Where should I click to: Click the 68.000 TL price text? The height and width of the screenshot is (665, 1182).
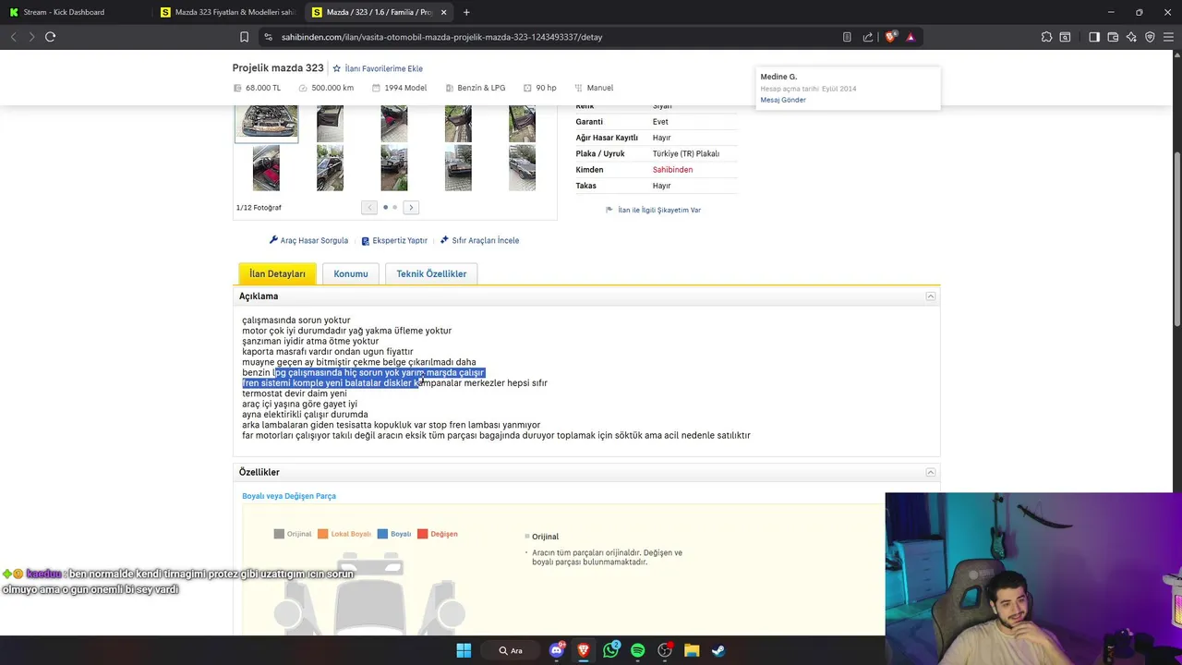(x=263, y=88)
